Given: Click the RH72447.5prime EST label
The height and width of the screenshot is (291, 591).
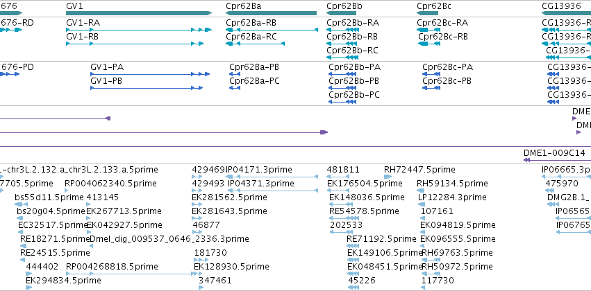Looking at the screenshot, I should coord(419,170).
